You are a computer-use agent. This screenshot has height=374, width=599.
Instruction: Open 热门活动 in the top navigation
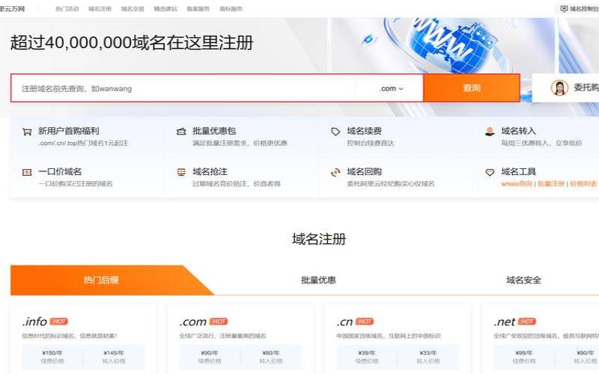pyautogui.click(x=67, y=9)
